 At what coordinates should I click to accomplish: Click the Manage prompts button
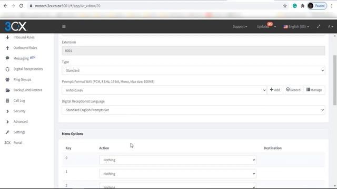point(314,90)
